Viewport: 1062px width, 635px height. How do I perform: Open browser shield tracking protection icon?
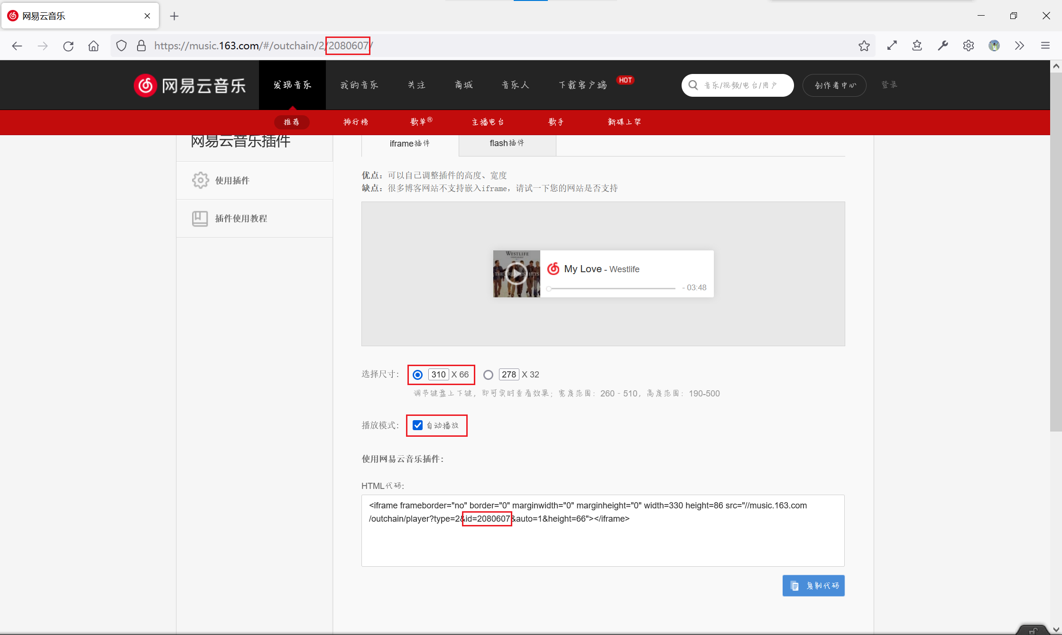[x=121, y=46]
